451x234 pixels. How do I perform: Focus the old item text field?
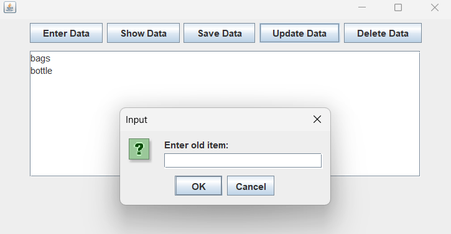pyautogui.click(x=243, y=161)
